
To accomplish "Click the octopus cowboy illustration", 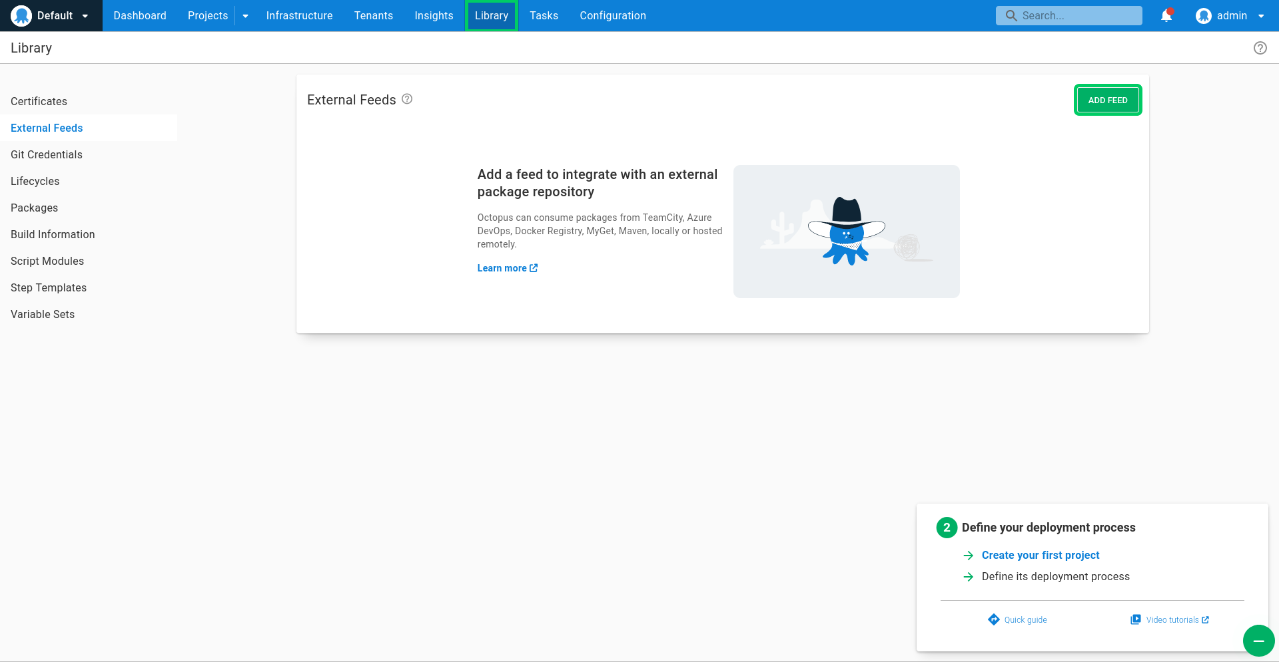I will (846, 232).
